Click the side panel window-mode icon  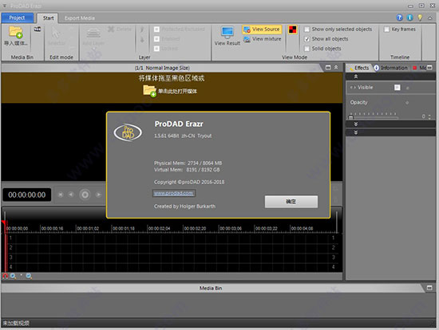tap(429, 68)
